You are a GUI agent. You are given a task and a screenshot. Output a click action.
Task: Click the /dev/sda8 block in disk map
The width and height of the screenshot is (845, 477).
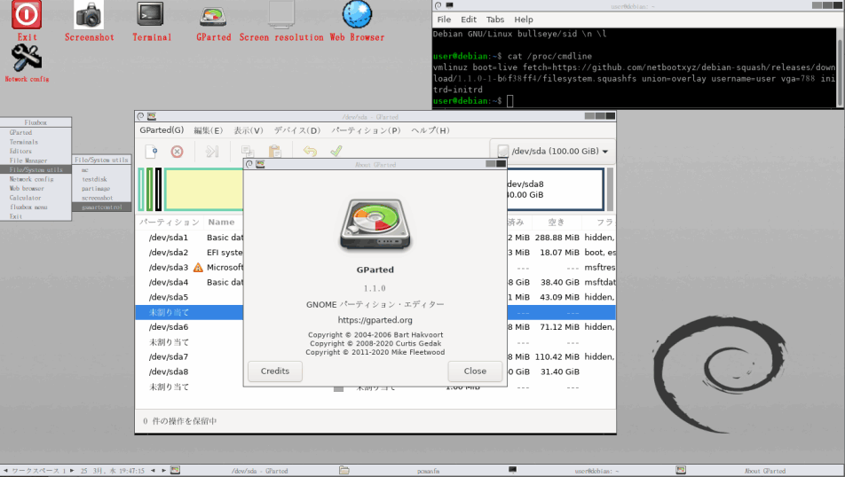tap(554, 190)
